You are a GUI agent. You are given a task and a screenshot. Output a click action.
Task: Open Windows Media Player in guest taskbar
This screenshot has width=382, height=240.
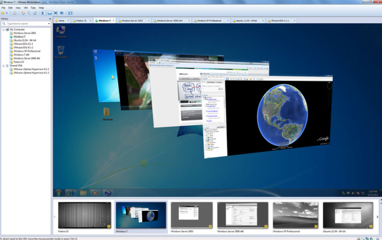click(95, 193)
